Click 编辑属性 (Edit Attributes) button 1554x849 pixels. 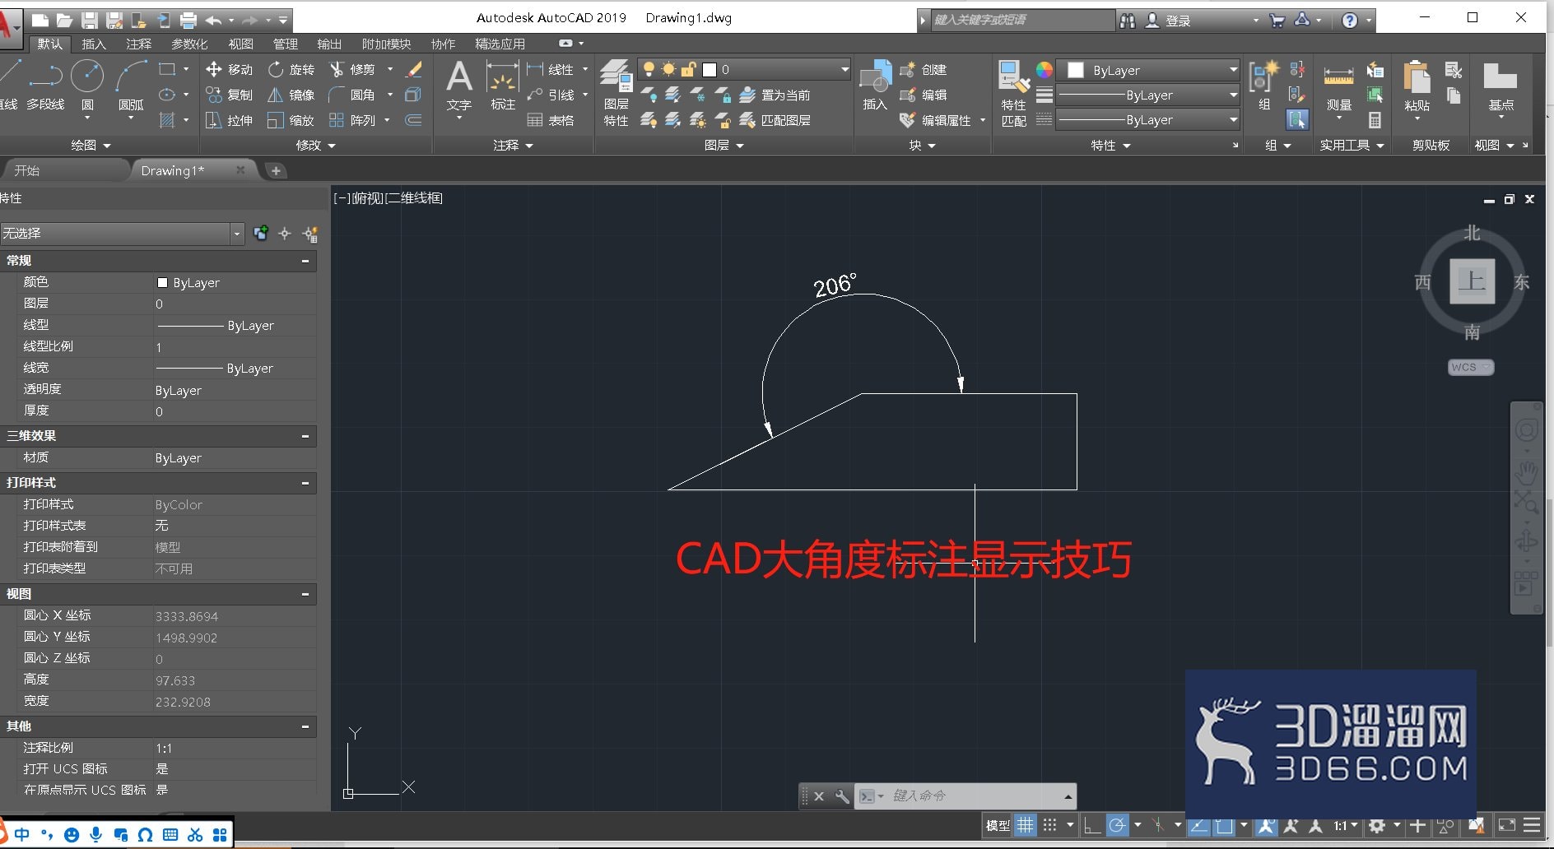click(x=936, y=120)
